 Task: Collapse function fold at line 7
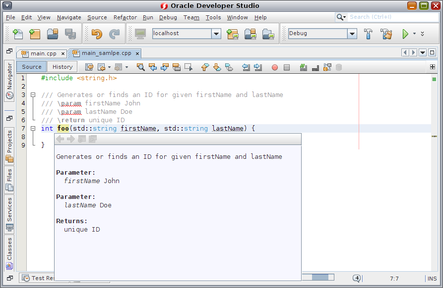(x=33, y=129)
